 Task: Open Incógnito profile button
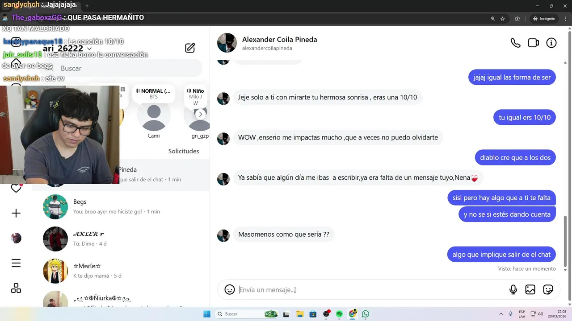pyautogui.click(x=544, y=19)
